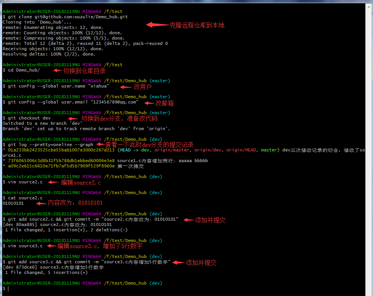The width and height of the screenshot is (373, 296).
Task: Click '1 file changed, 1 insertion(+), 2 deletions(-)'
Action: point(66,230)
